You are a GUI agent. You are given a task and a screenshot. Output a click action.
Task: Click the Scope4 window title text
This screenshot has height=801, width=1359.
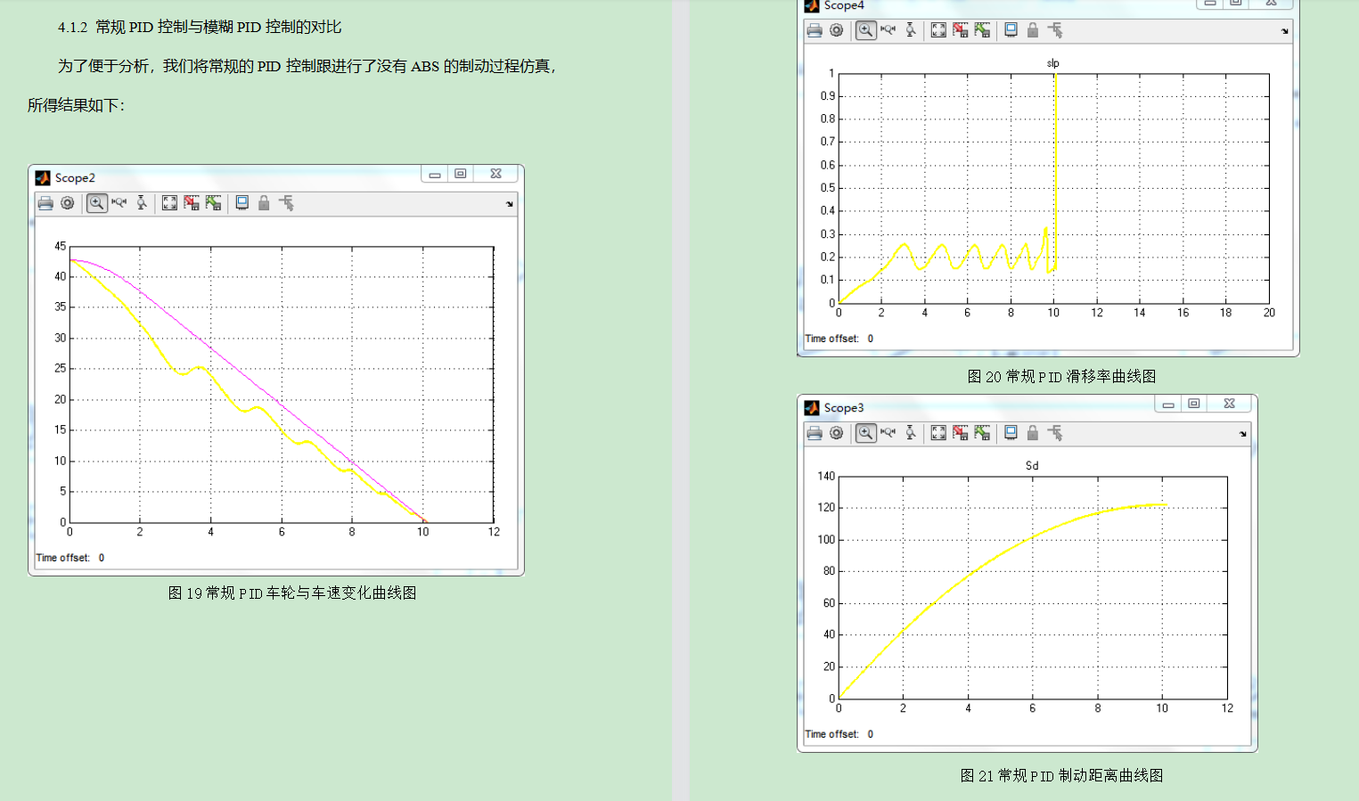(x=844, y=5)
